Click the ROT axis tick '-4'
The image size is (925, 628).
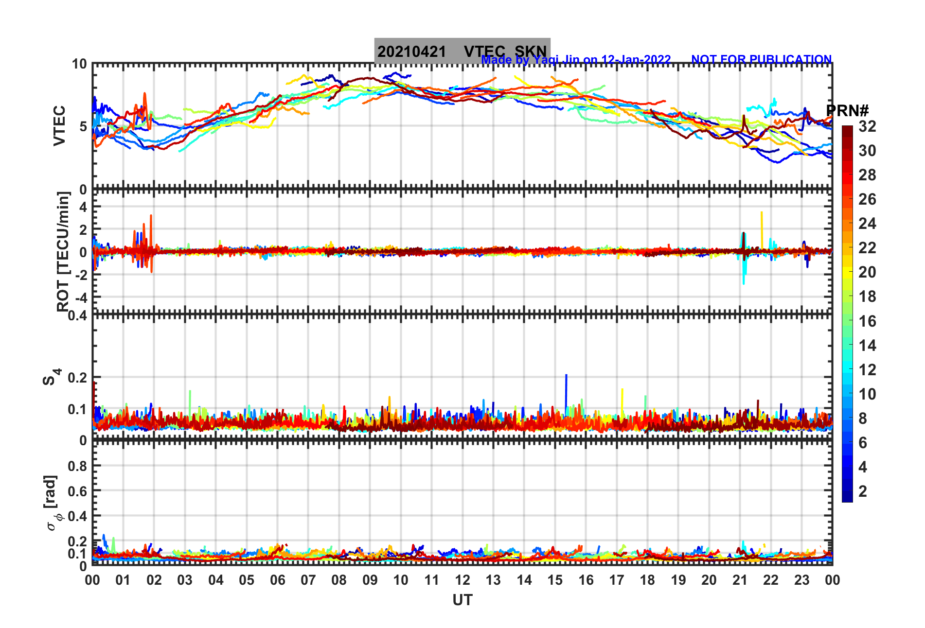click(81, 297)
